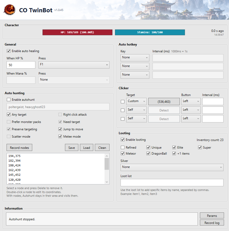229x231 pixels.
Task: Select node 120,420
Action: (x=14, y=179)
